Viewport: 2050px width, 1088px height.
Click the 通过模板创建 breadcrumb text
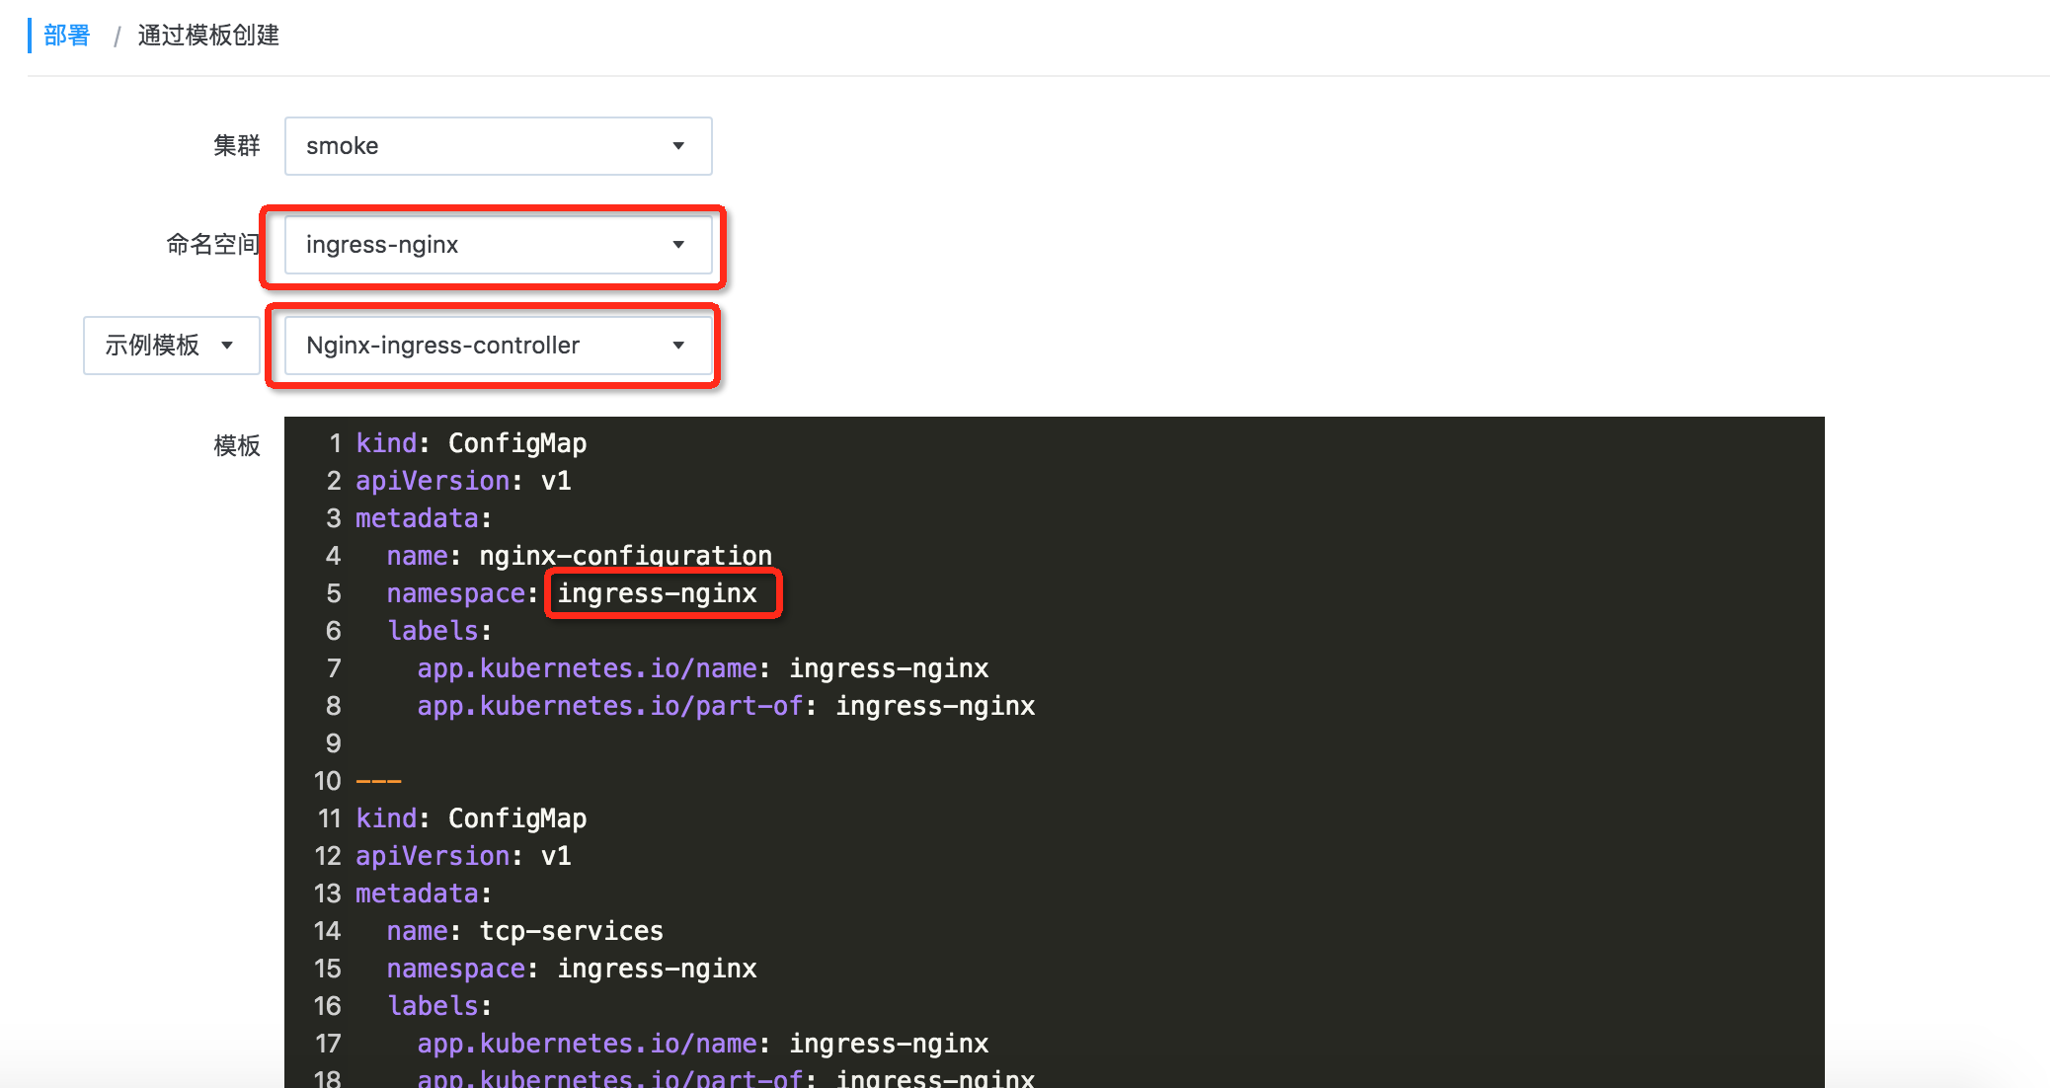[x=208, y=36]
